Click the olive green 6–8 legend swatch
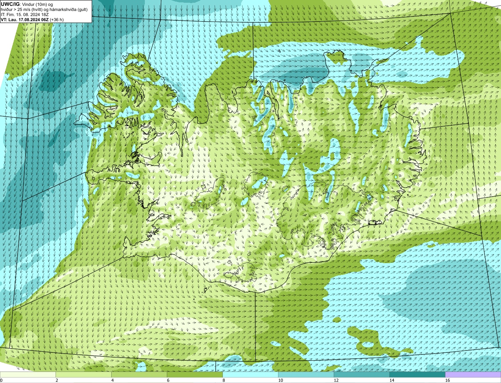501x383 pixels. (195, 375)
